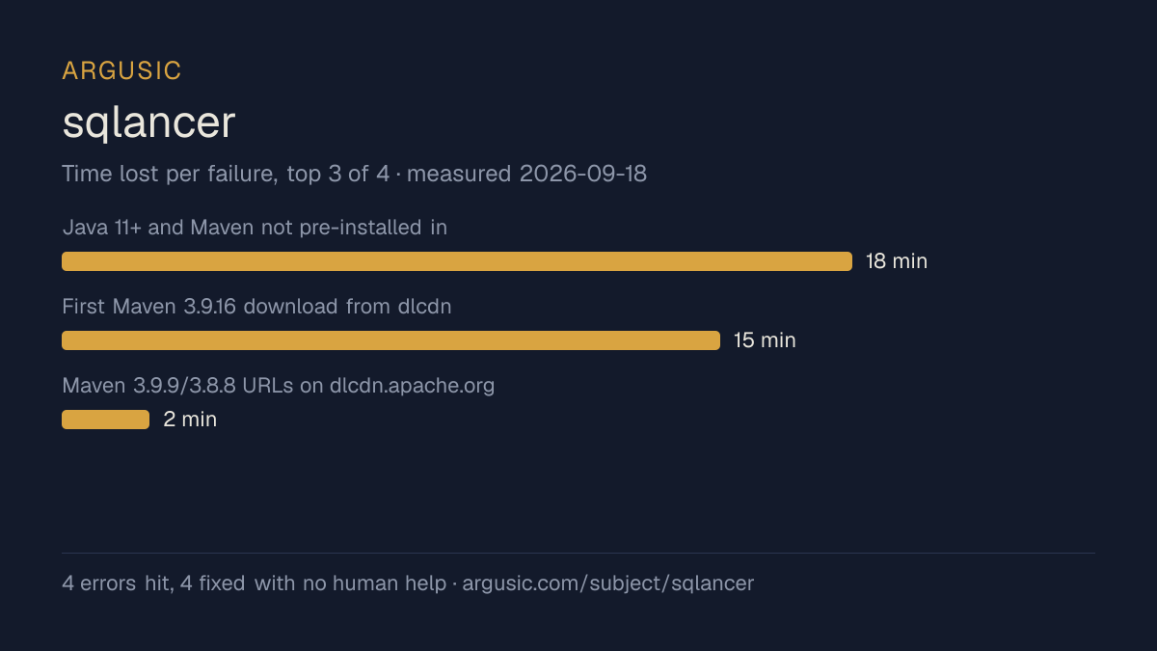Click 'dlcdn.apache.org' in the third label
Screen dimensions: 1157x651
tap(412, 386)
